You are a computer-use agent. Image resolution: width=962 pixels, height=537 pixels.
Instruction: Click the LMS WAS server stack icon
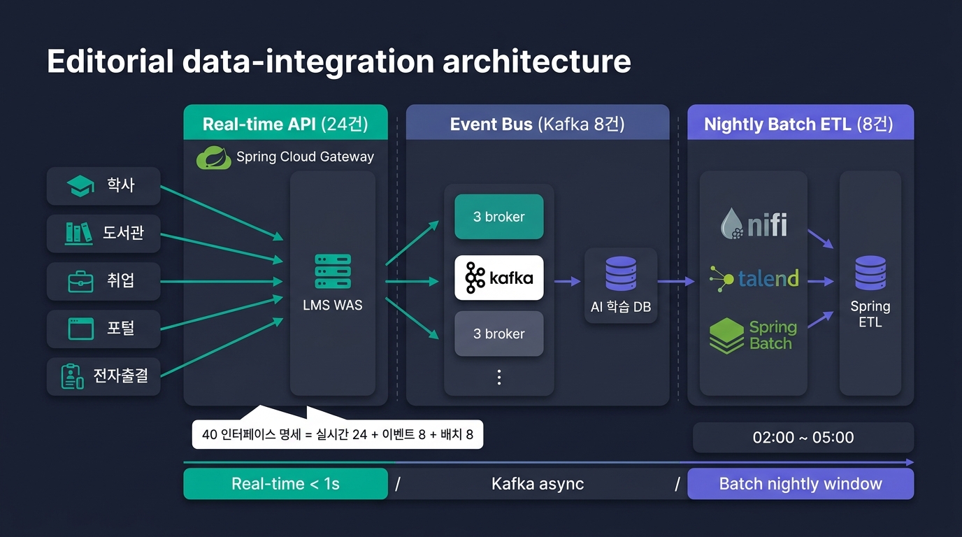(x=333, y=271)
